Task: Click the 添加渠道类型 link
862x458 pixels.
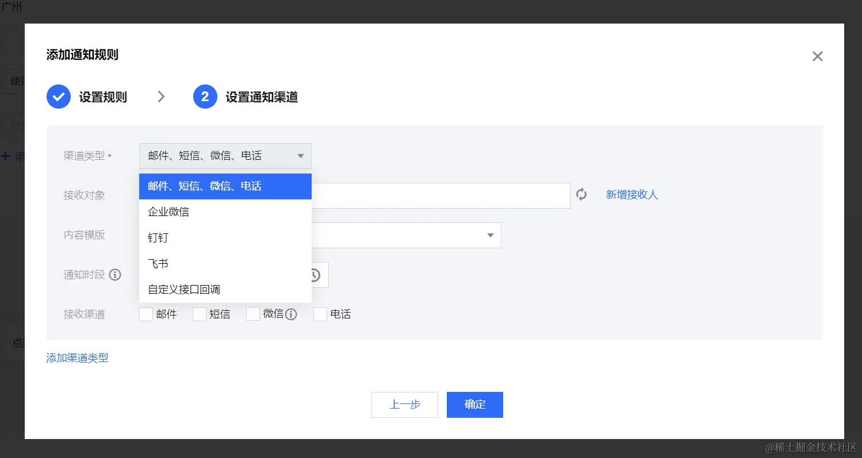Action: click(76, 356)
